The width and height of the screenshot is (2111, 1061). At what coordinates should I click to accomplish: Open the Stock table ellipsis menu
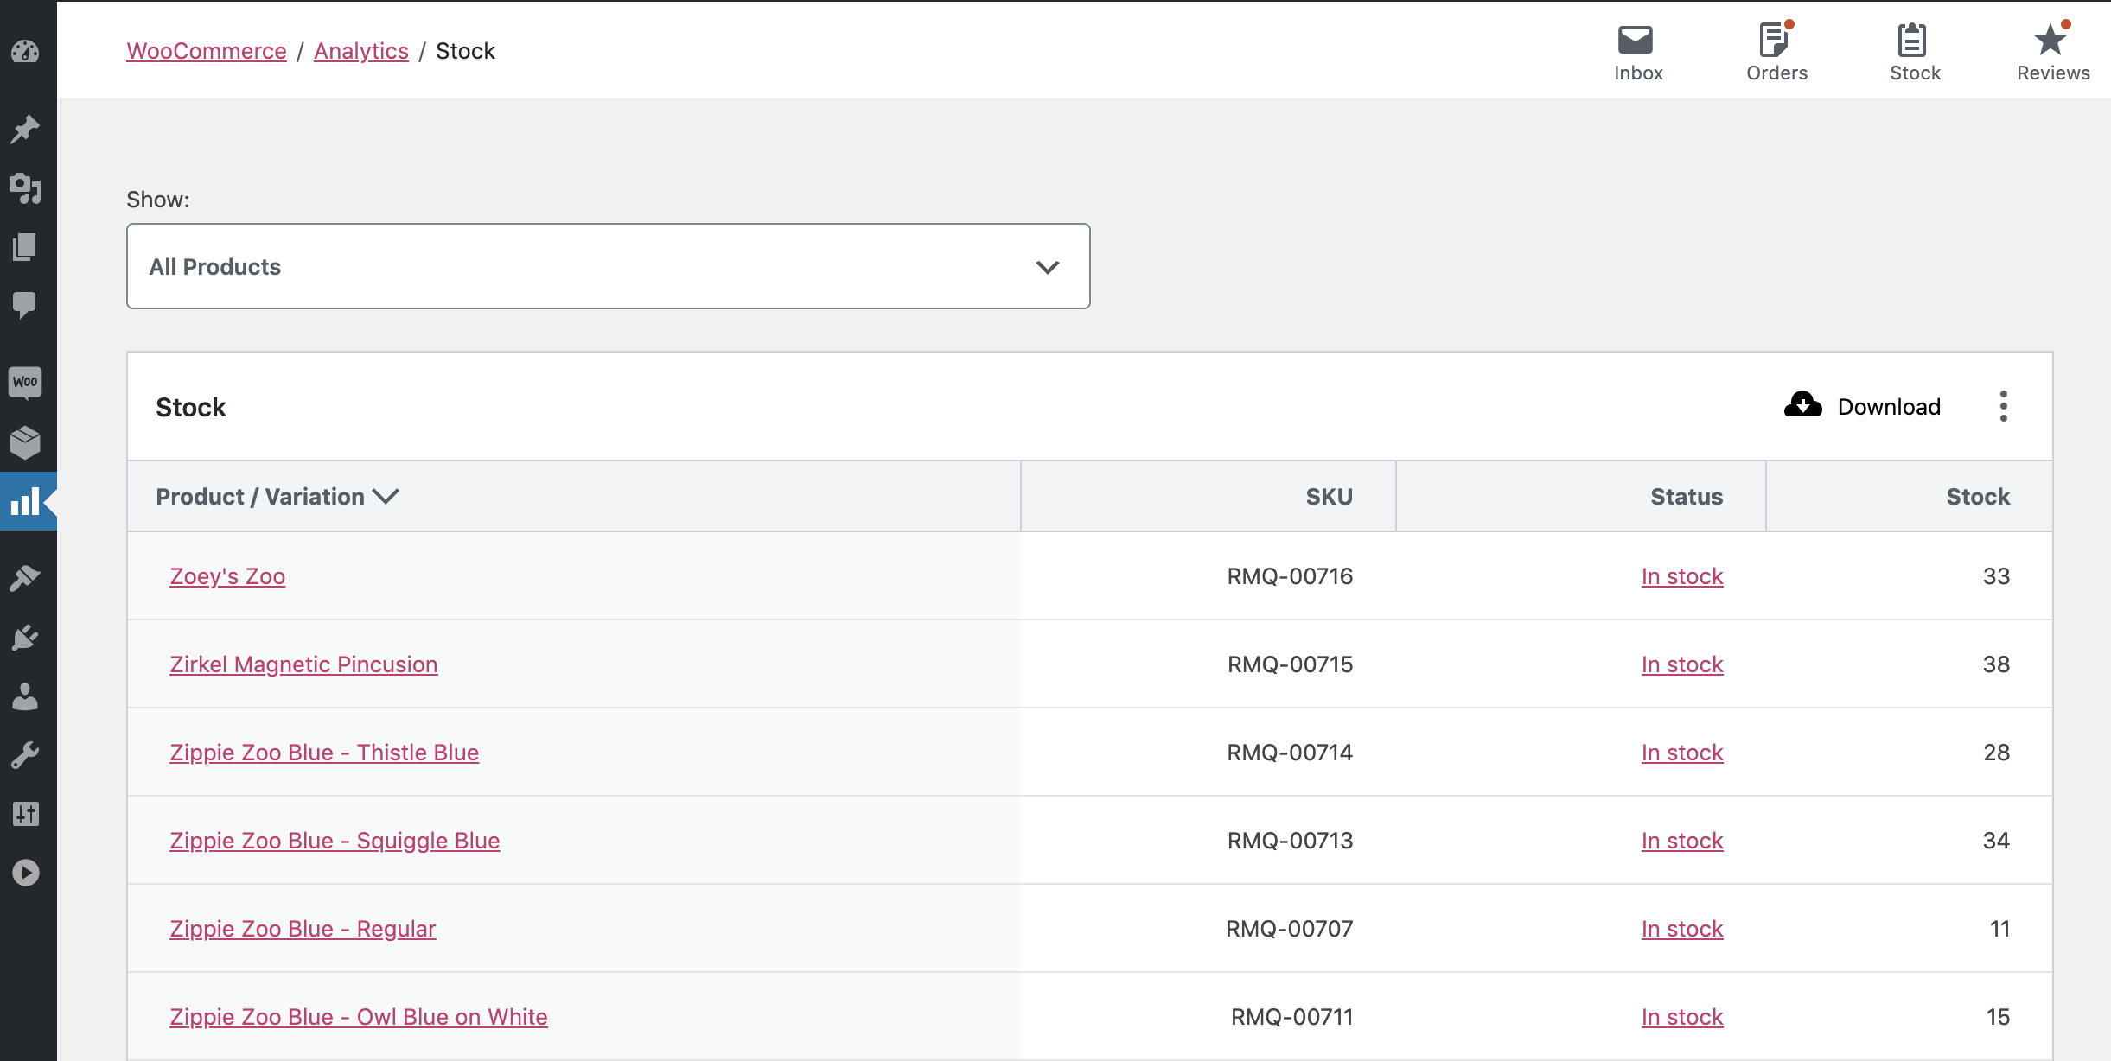[x=2004, y=406]
